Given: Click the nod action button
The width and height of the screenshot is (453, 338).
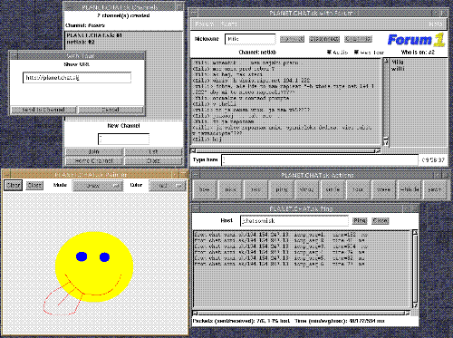Looking at the screenshot, I should tap(255, 189).
